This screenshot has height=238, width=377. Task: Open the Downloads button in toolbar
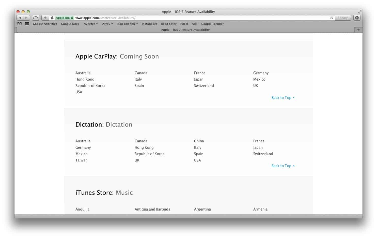click(x=357, y=18)
